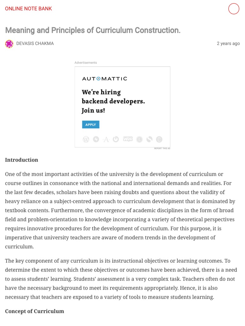Click the article title heading
The width and height of the screenshot is (245, 326).
coord(93,30)
